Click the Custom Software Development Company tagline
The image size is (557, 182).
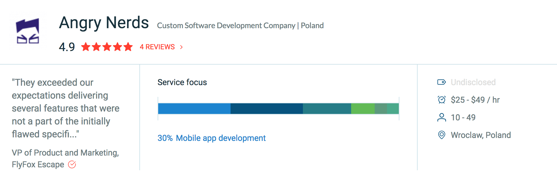[226, 26]
